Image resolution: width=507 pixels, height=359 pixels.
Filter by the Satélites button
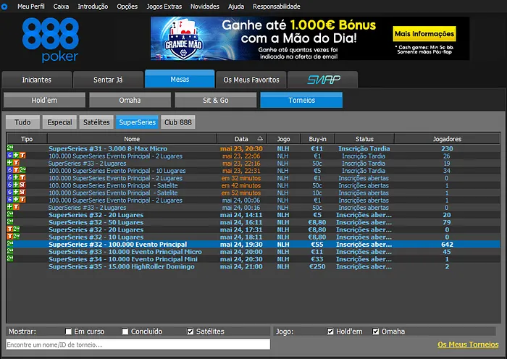96,122
